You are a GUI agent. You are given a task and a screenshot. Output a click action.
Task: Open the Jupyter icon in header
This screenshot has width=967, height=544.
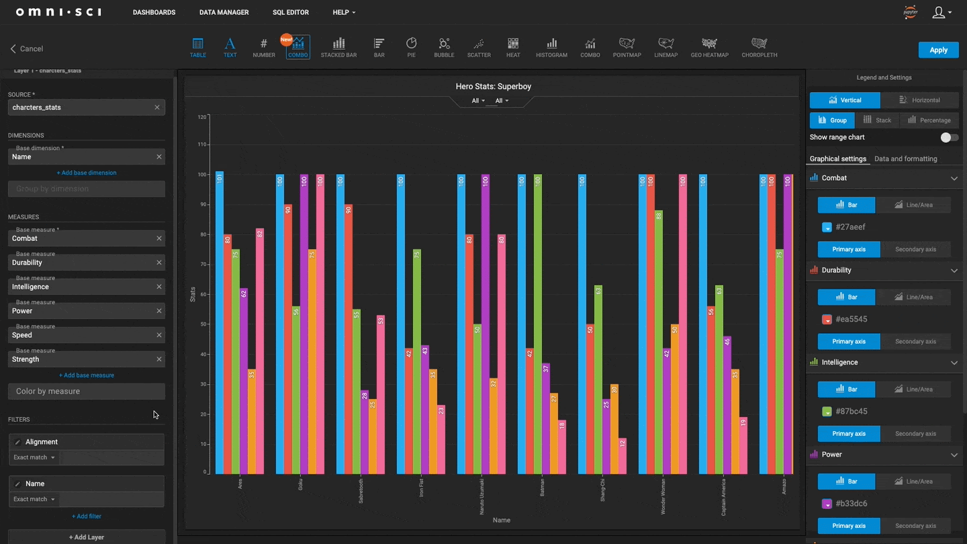tap(911, 12)
